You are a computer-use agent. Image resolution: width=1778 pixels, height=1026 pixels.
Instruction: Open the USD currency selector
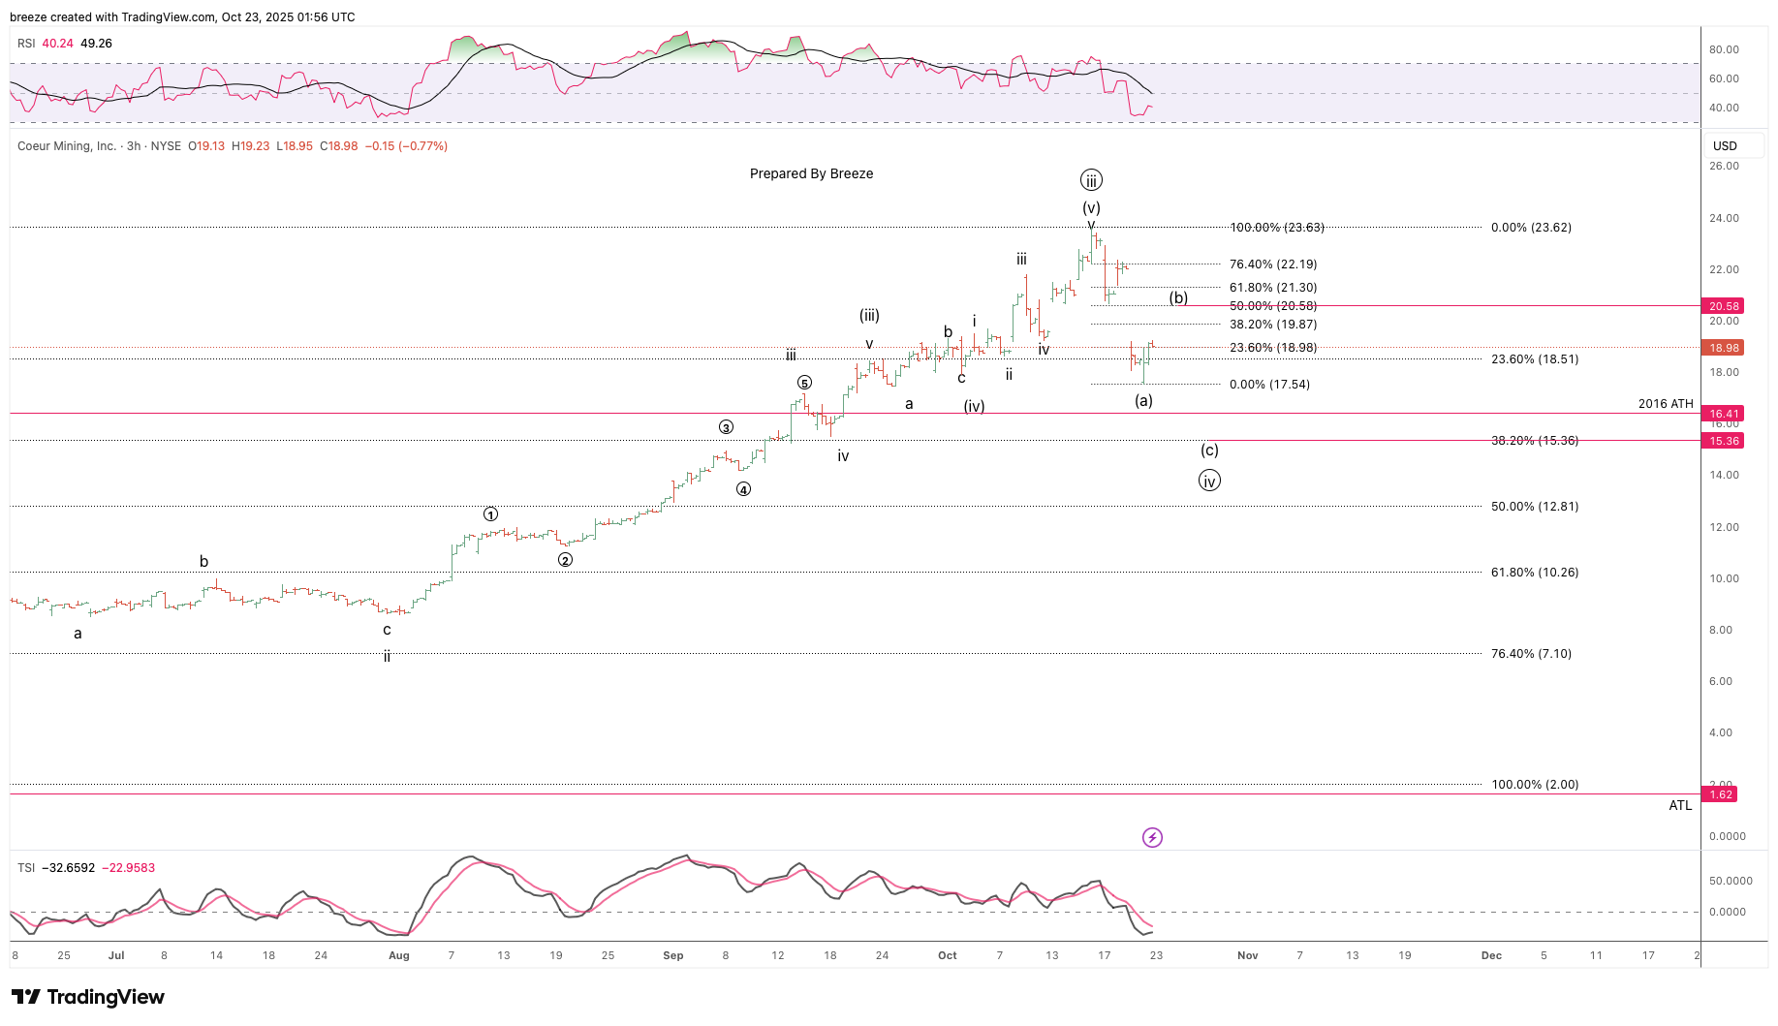(1725, 146)
